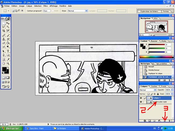Hide the Calque 1 layer eye
Viewport: 175px width, 131px height.
pos(141,98)
